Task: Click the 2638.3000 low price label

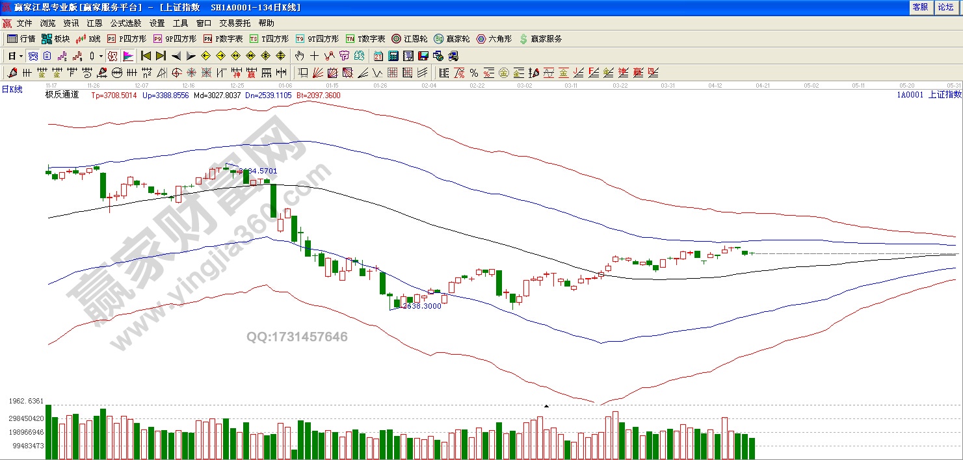Action: pyautogui.click(x=421, y=305)
